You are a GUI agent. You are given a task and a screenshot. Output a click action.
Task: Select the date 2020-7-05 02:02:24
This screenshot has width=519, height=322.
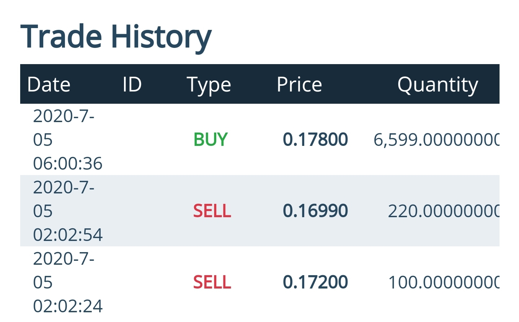point(67,282)
